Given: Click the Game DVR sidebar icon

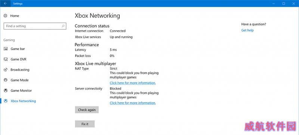Looking at the screenshot, I should (6, 59).
